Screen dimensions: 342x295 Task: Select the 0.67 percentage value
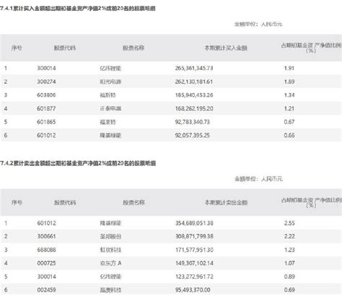pos(289,122)
